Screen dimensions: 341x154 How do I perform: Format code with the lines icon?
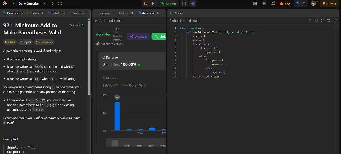[310, 21]
